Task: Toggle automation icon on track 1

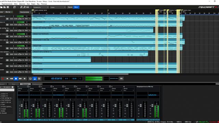Action: point(20,19)
